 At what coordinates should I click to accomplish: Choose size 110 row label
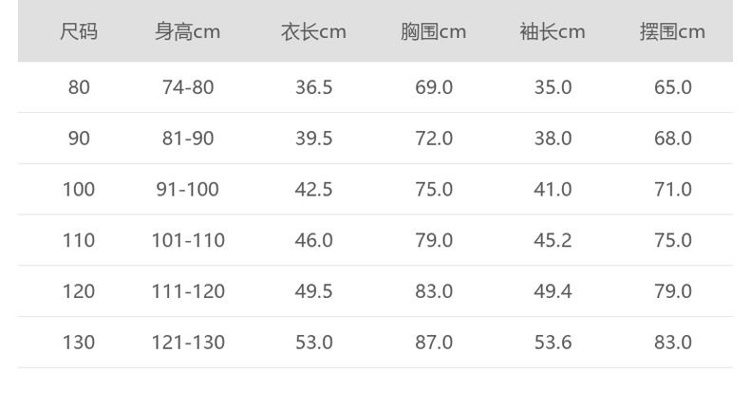[x=79, y=241]
